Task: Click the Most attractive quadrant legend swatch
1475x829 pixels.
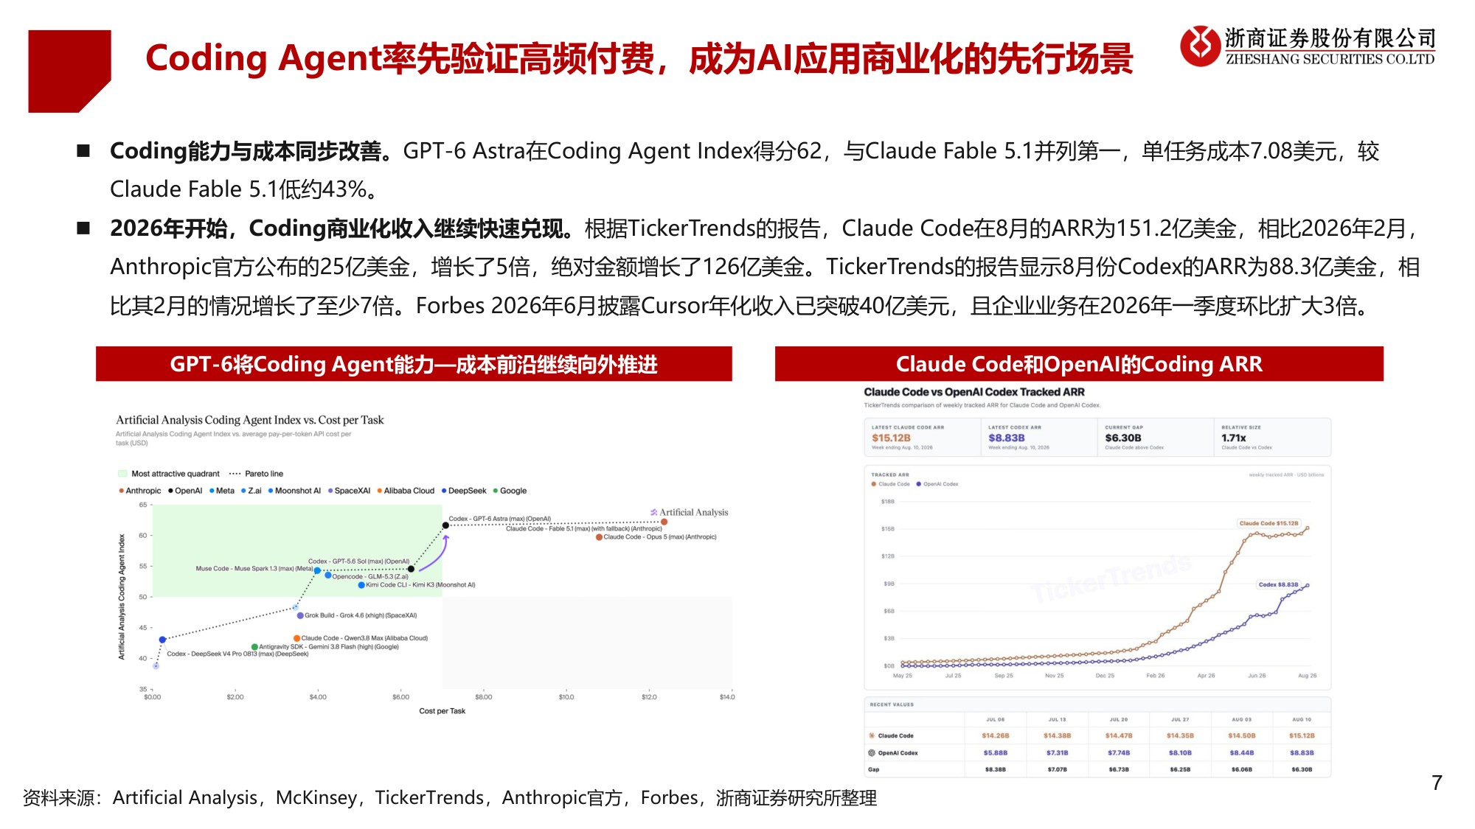Action: 122,474
